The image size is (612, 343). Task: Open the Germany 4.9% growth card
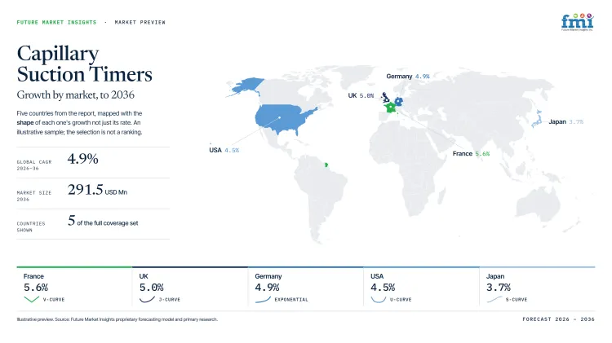pos(306,288)
